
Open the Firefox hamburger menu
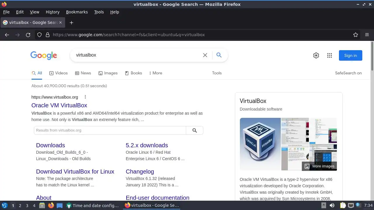pos(367,35)
